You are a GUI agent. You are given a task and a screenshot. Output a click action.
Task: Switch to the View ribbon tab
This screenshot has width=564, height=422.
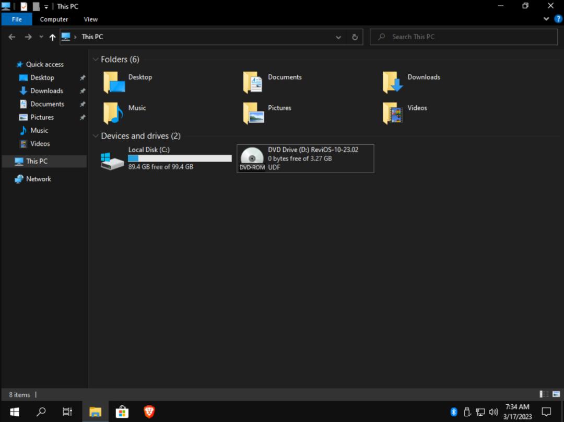(x=91, y=19)
